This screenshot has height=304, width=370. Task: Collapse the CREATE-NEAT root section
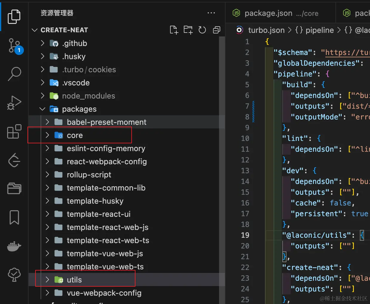[35, 30]
